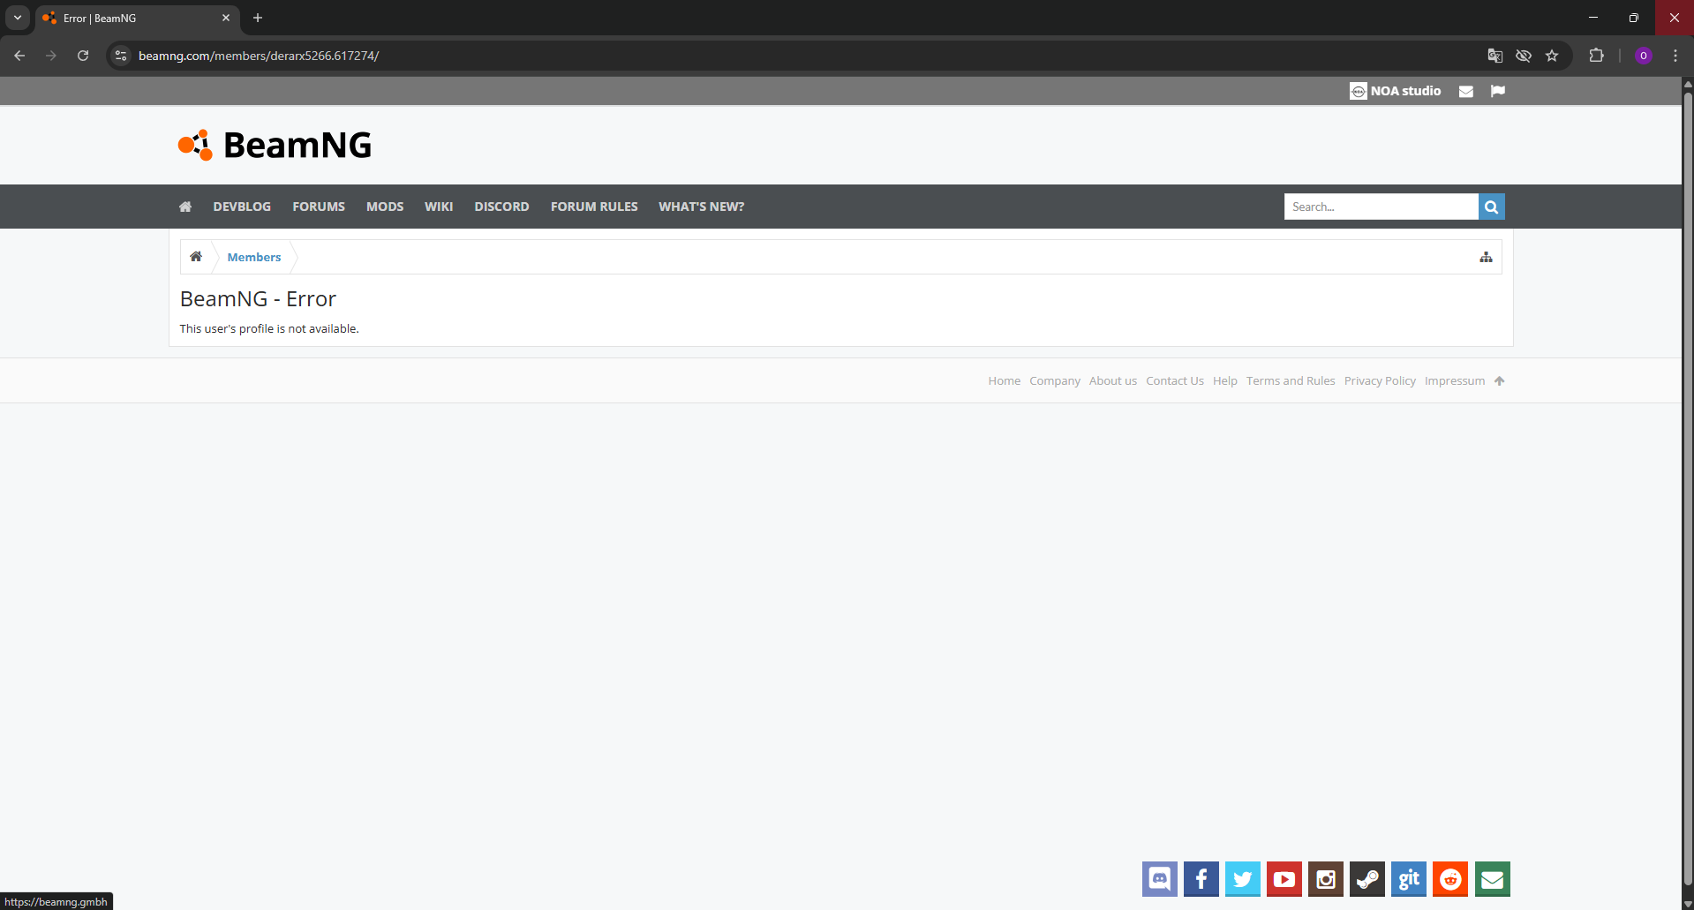The image size is (1694, 910).
Task: Go back in browser history
Action: (19, 56)
